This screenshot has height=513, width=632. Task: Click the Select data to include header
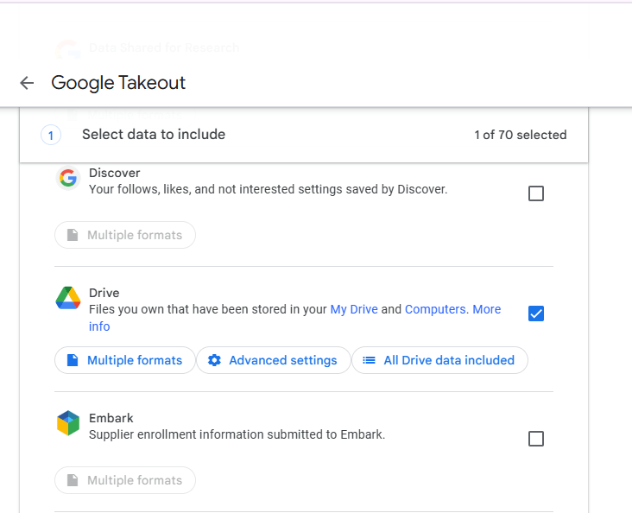[x=154, y=135]
